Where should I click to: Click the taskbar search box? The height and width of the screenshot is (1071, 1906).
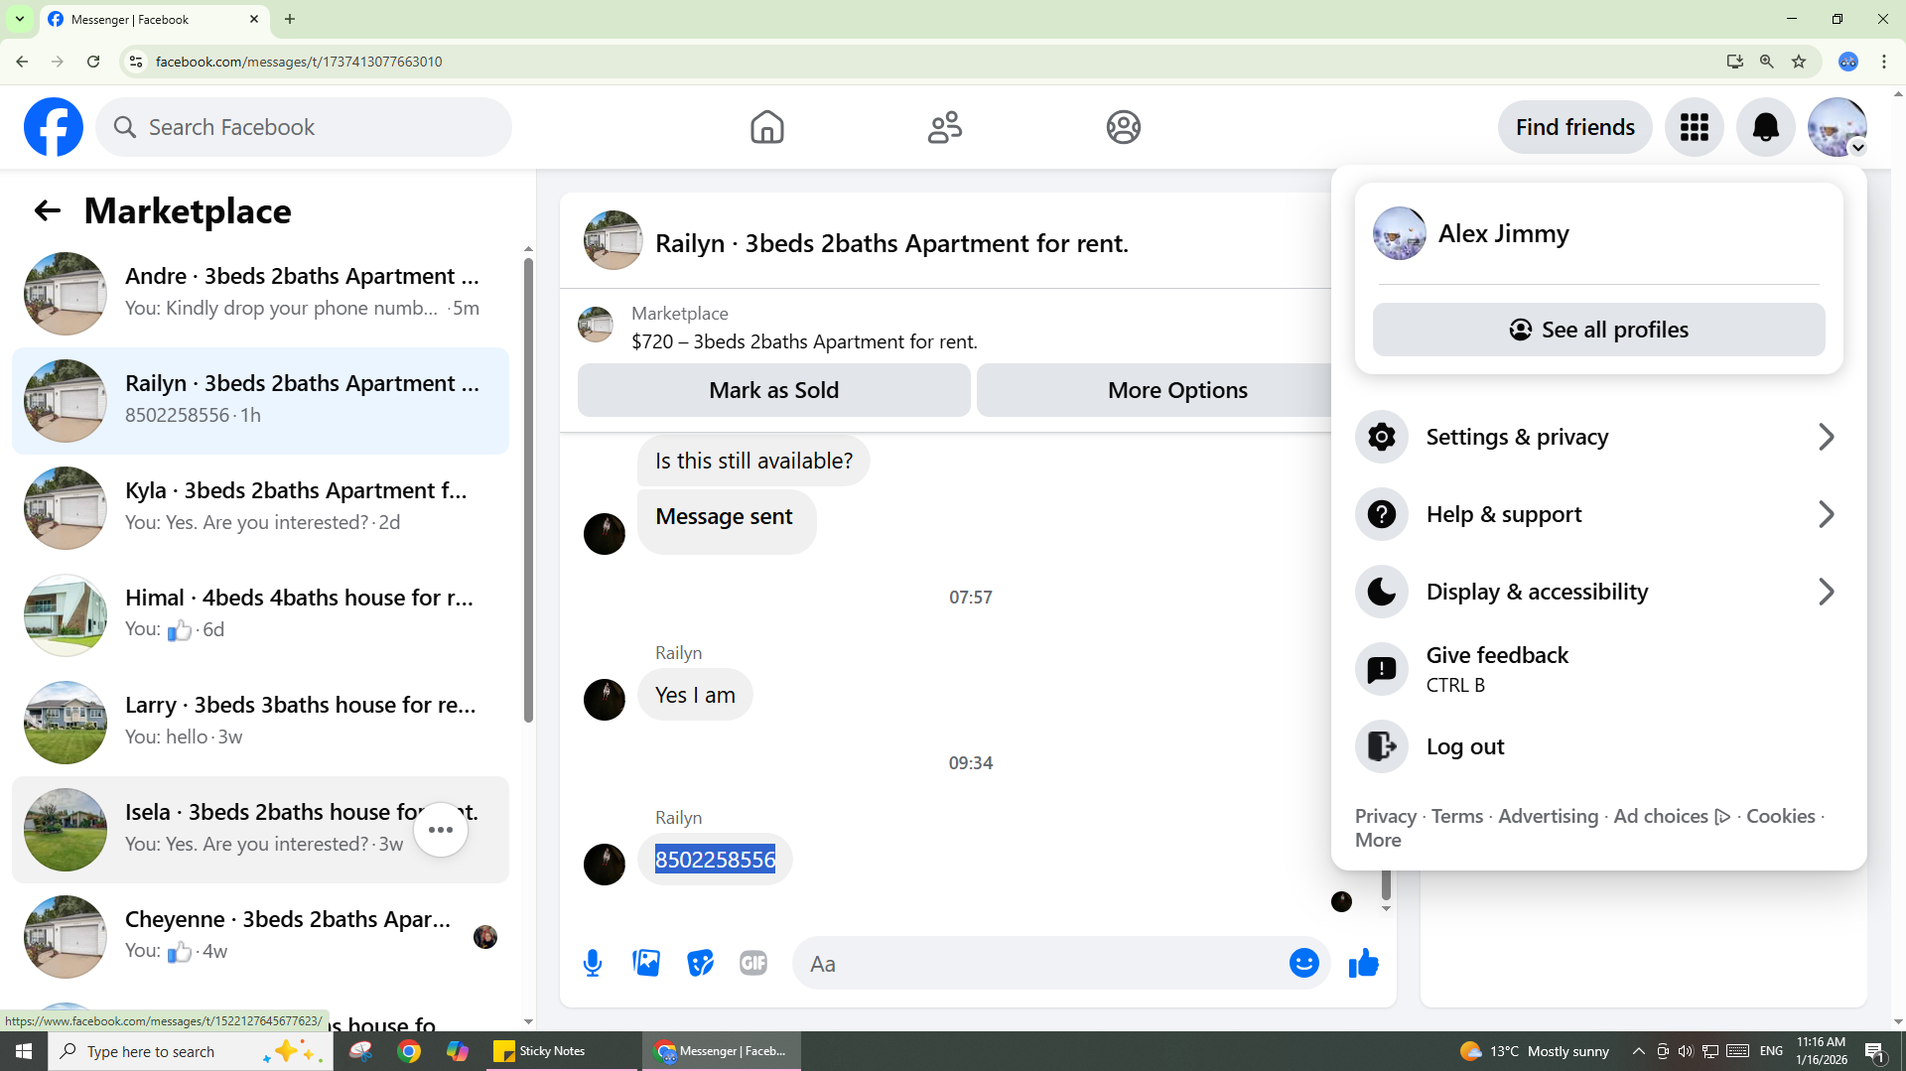pyautogui.click(x=190, y=1051)
